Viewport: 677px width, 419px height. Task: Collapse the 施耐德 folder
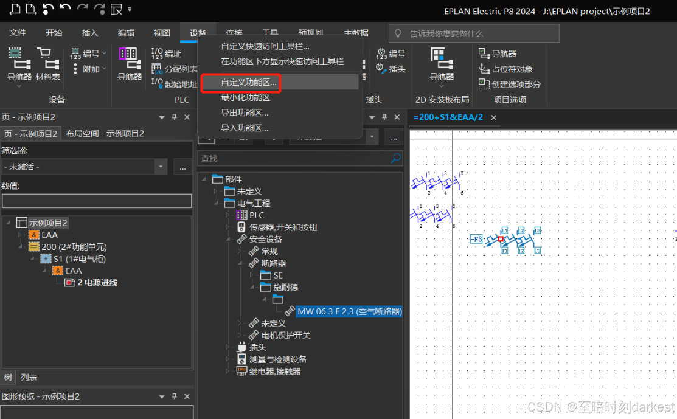252,287
